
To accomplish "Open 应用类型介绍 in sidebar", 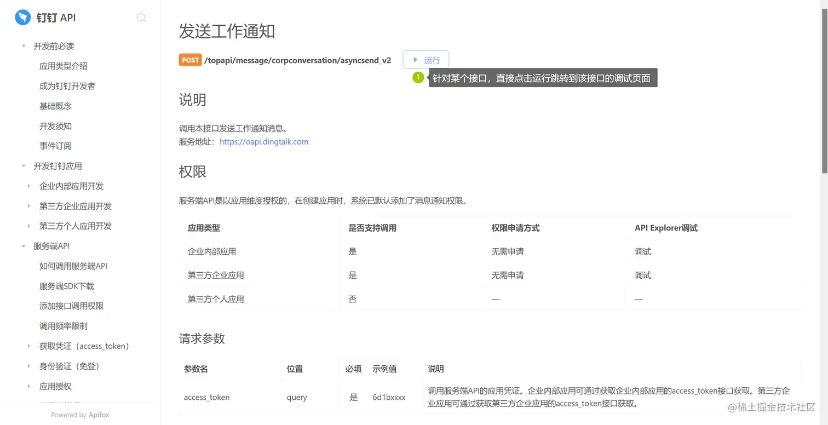I will tap(64, 66).
